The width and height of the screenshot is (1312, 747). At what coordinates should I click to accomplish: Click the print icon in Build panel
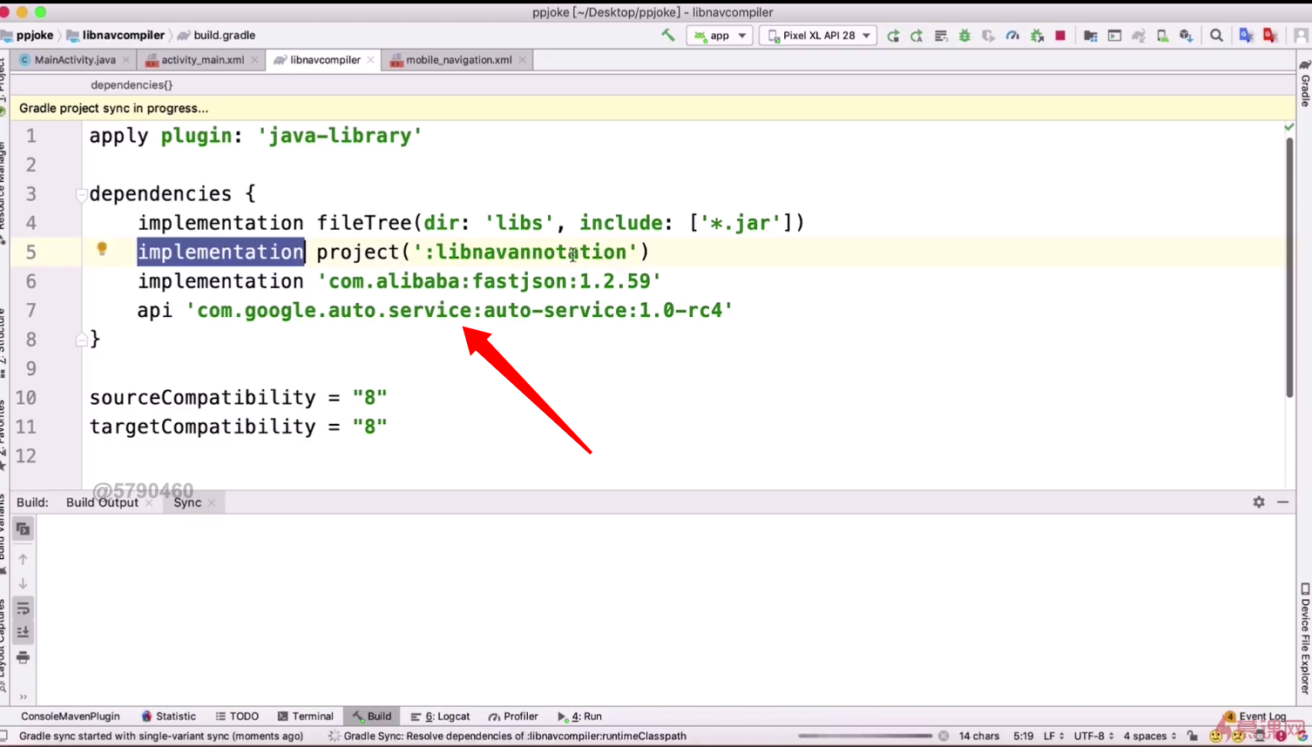(24, 657)
